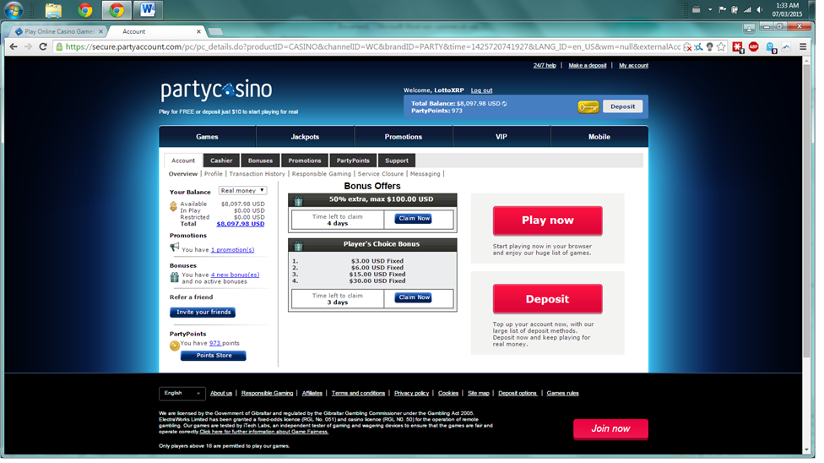Viewport: 824px width, 463px height.
Task: Open the Messaging sub-page
Action: (x=426, y=174)
